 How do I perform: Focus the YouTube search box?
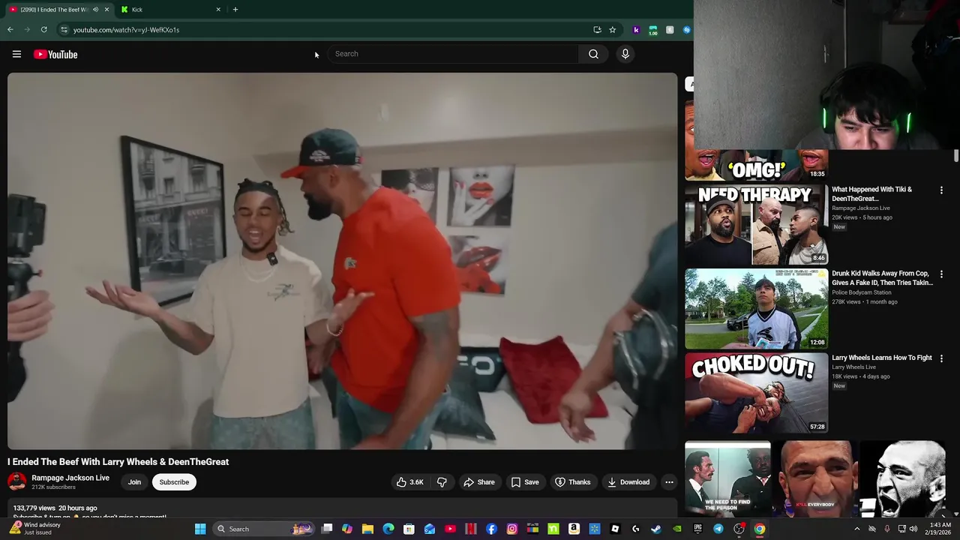coord(454,54)
